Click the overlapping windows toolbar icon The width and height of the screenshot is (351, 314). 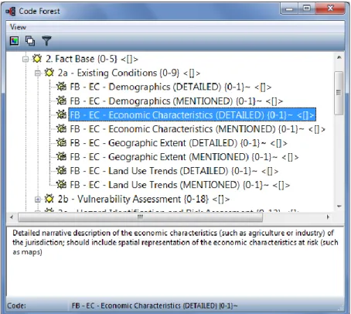click(30, 41)
